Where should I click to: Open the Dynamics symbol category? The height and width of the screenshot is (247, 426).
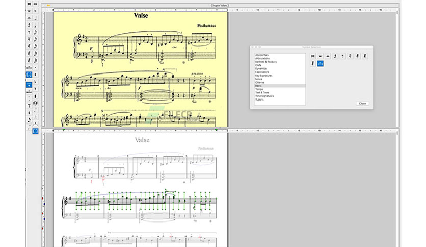click(261, 69)
